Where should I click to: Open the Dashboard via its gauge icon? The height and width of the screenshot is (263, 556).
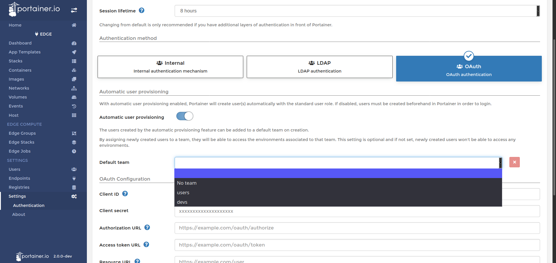[x=74, y=43]
